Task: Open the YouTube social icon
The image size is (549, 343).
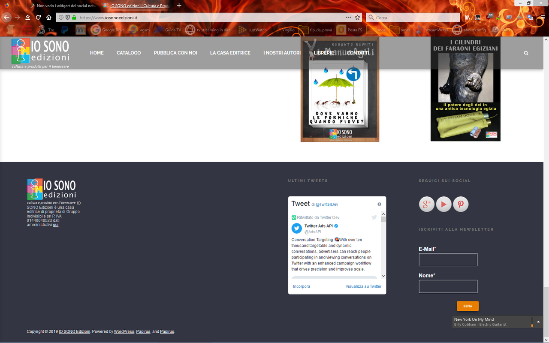Action: click(443, 205)
